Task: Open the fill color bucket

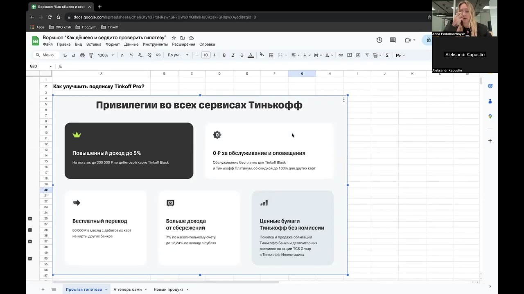Action: pyautogui.click(x=262, y=55)
